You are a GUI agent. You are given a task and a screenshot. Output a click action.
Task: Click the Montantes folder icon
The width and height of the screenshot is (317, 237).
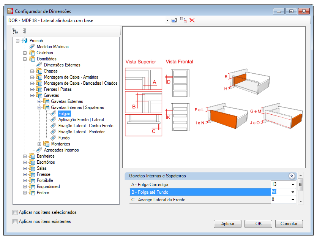point(46,144)
